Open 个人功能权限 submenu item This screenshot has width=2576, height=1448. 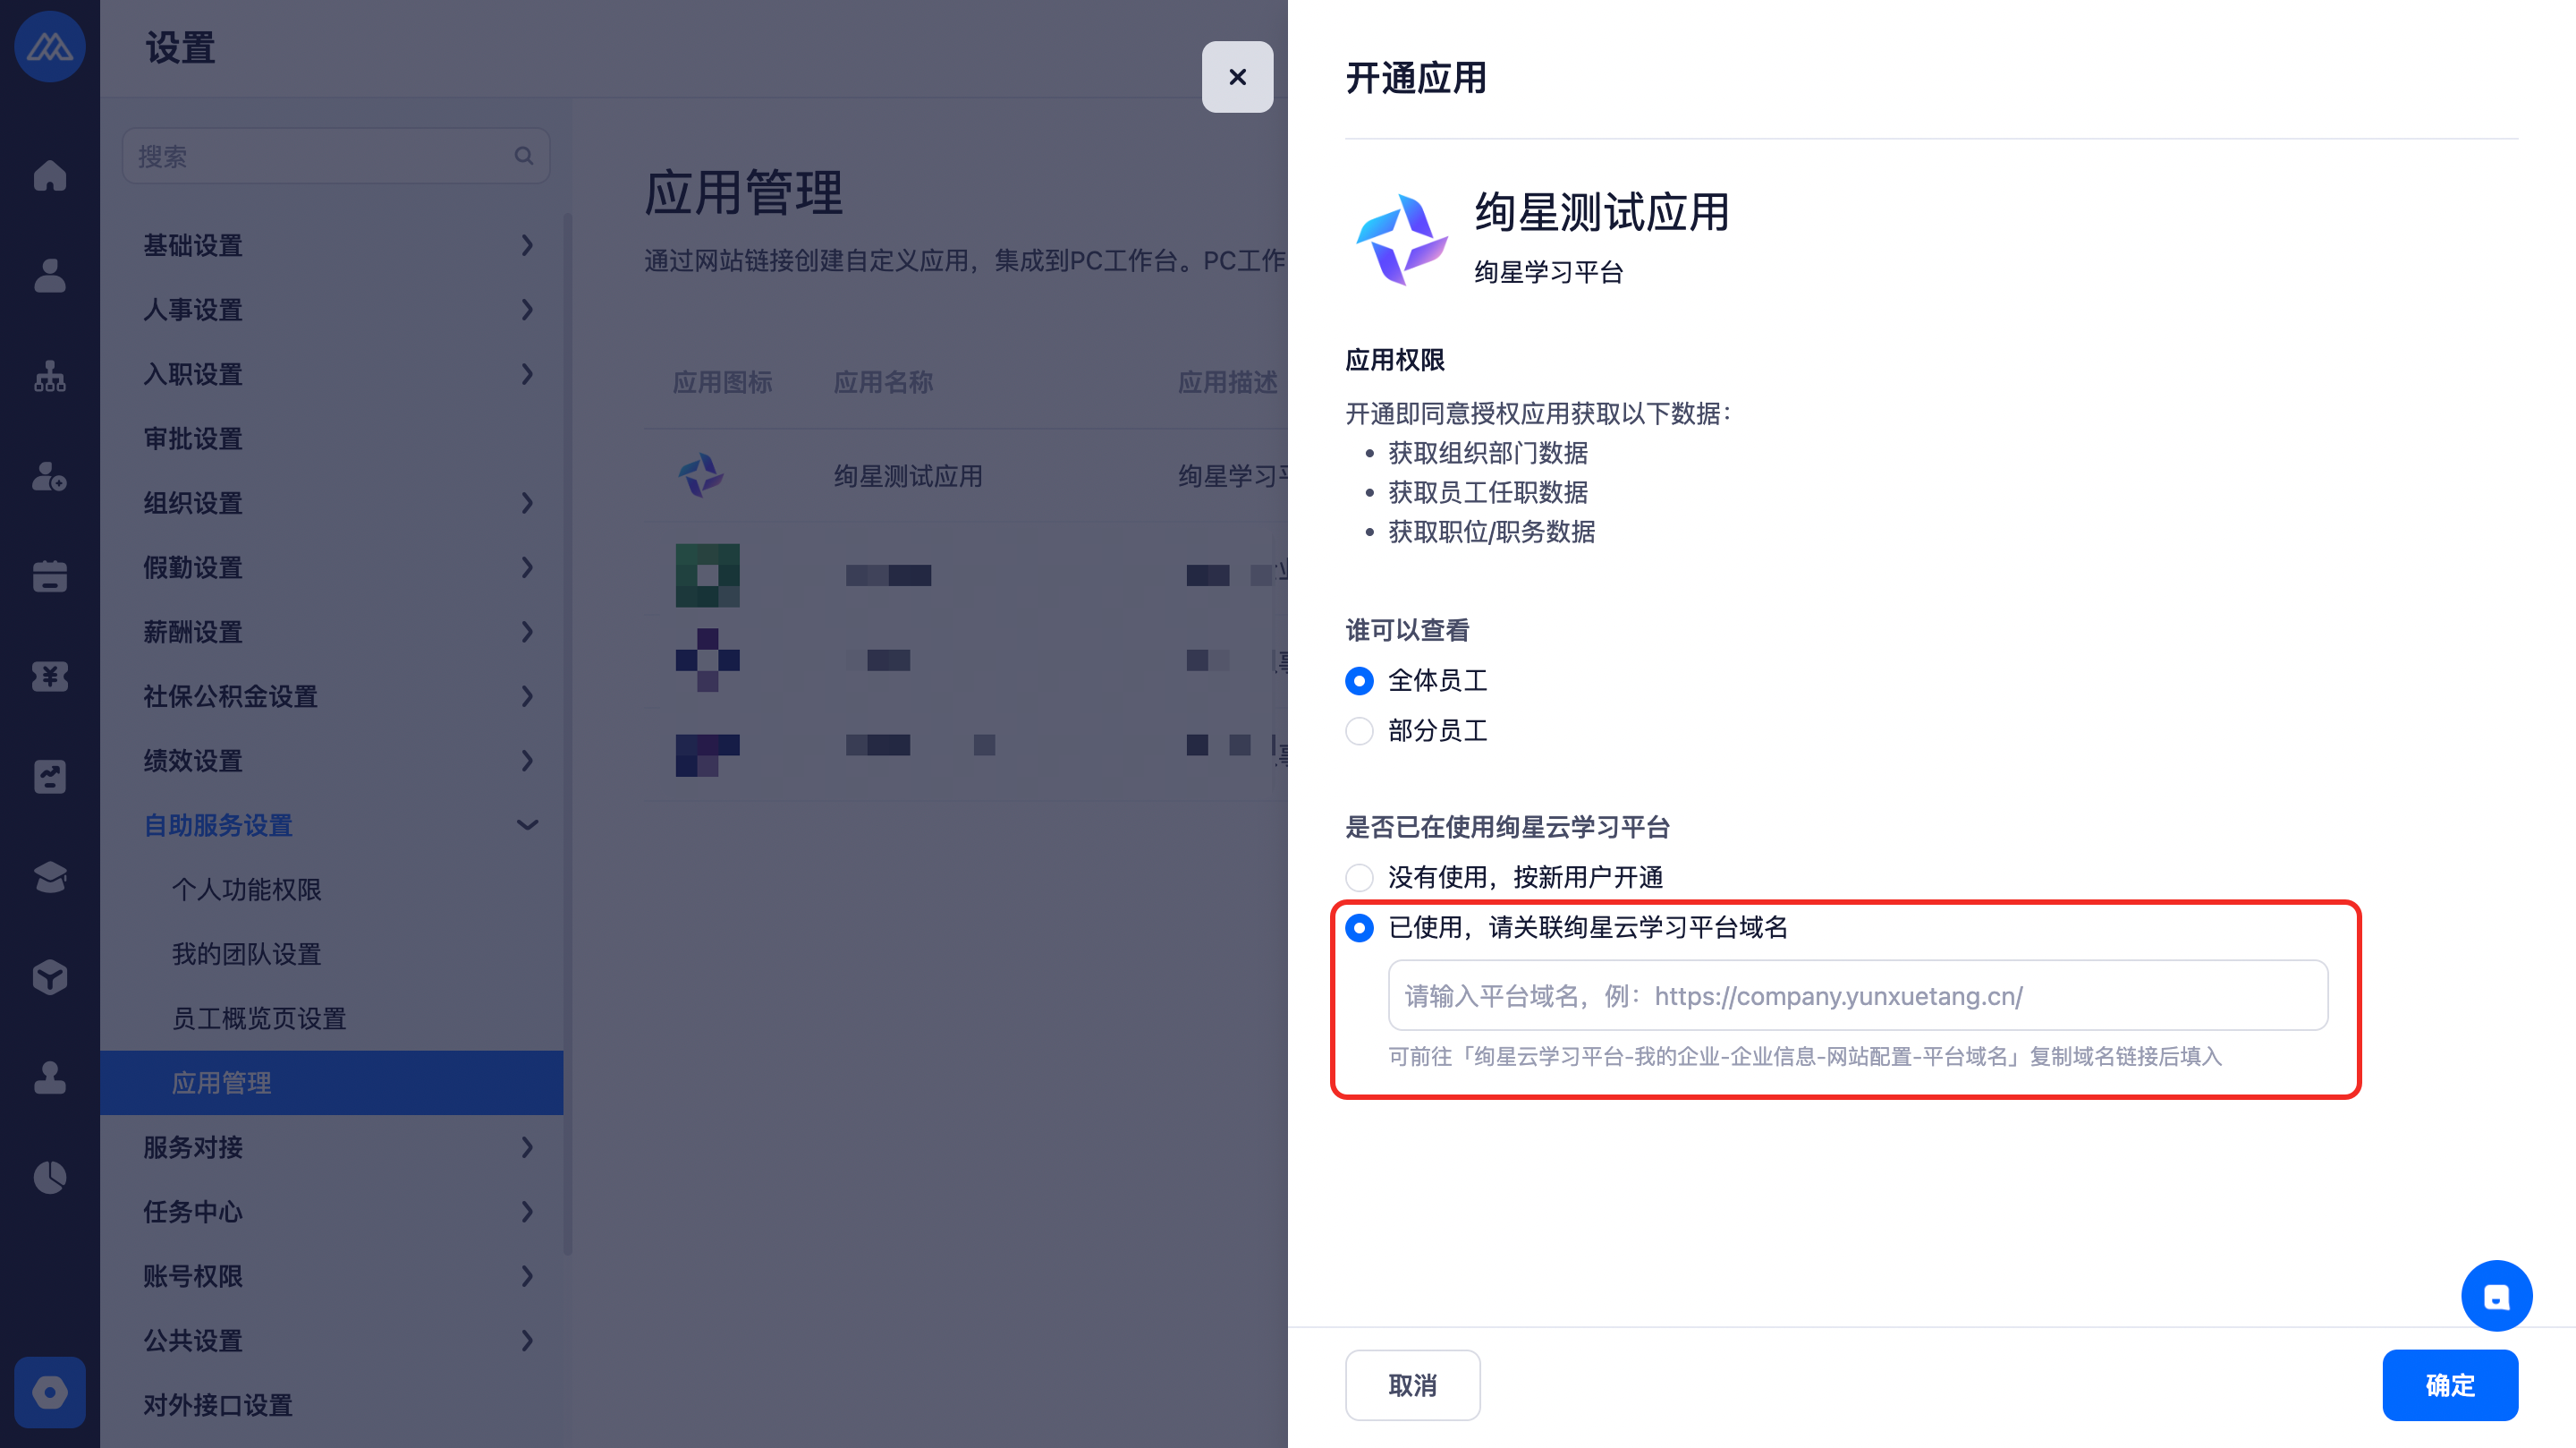(x=246, y=890)
